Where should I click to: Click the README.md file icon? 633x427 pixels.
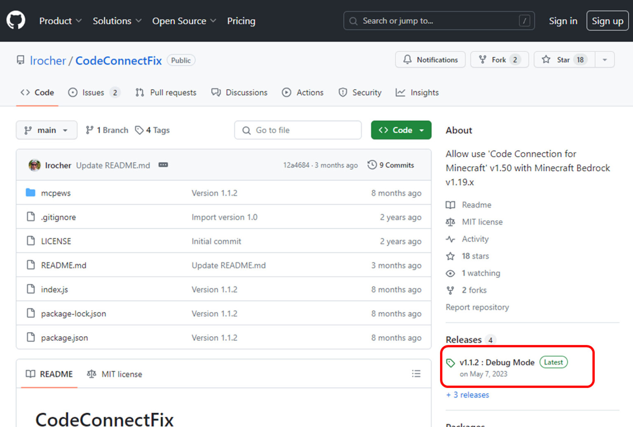click(30, 265)
